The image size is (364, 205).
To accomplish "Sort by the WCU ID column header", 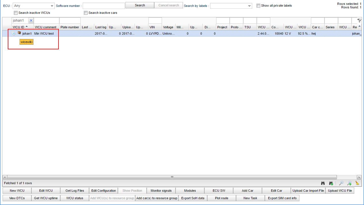I will click(18, 27).
